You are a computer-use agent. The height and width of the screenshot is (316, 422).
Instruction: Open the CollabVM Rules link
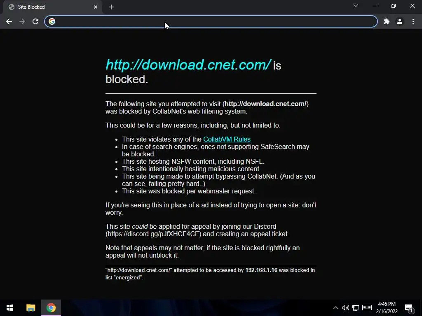point(227,139)
